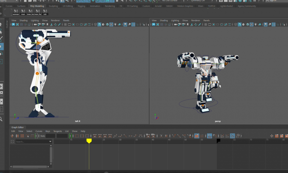Click the Frame All icon in Graph Editor
Screen dimensions: 288x173
click(77, 136)
